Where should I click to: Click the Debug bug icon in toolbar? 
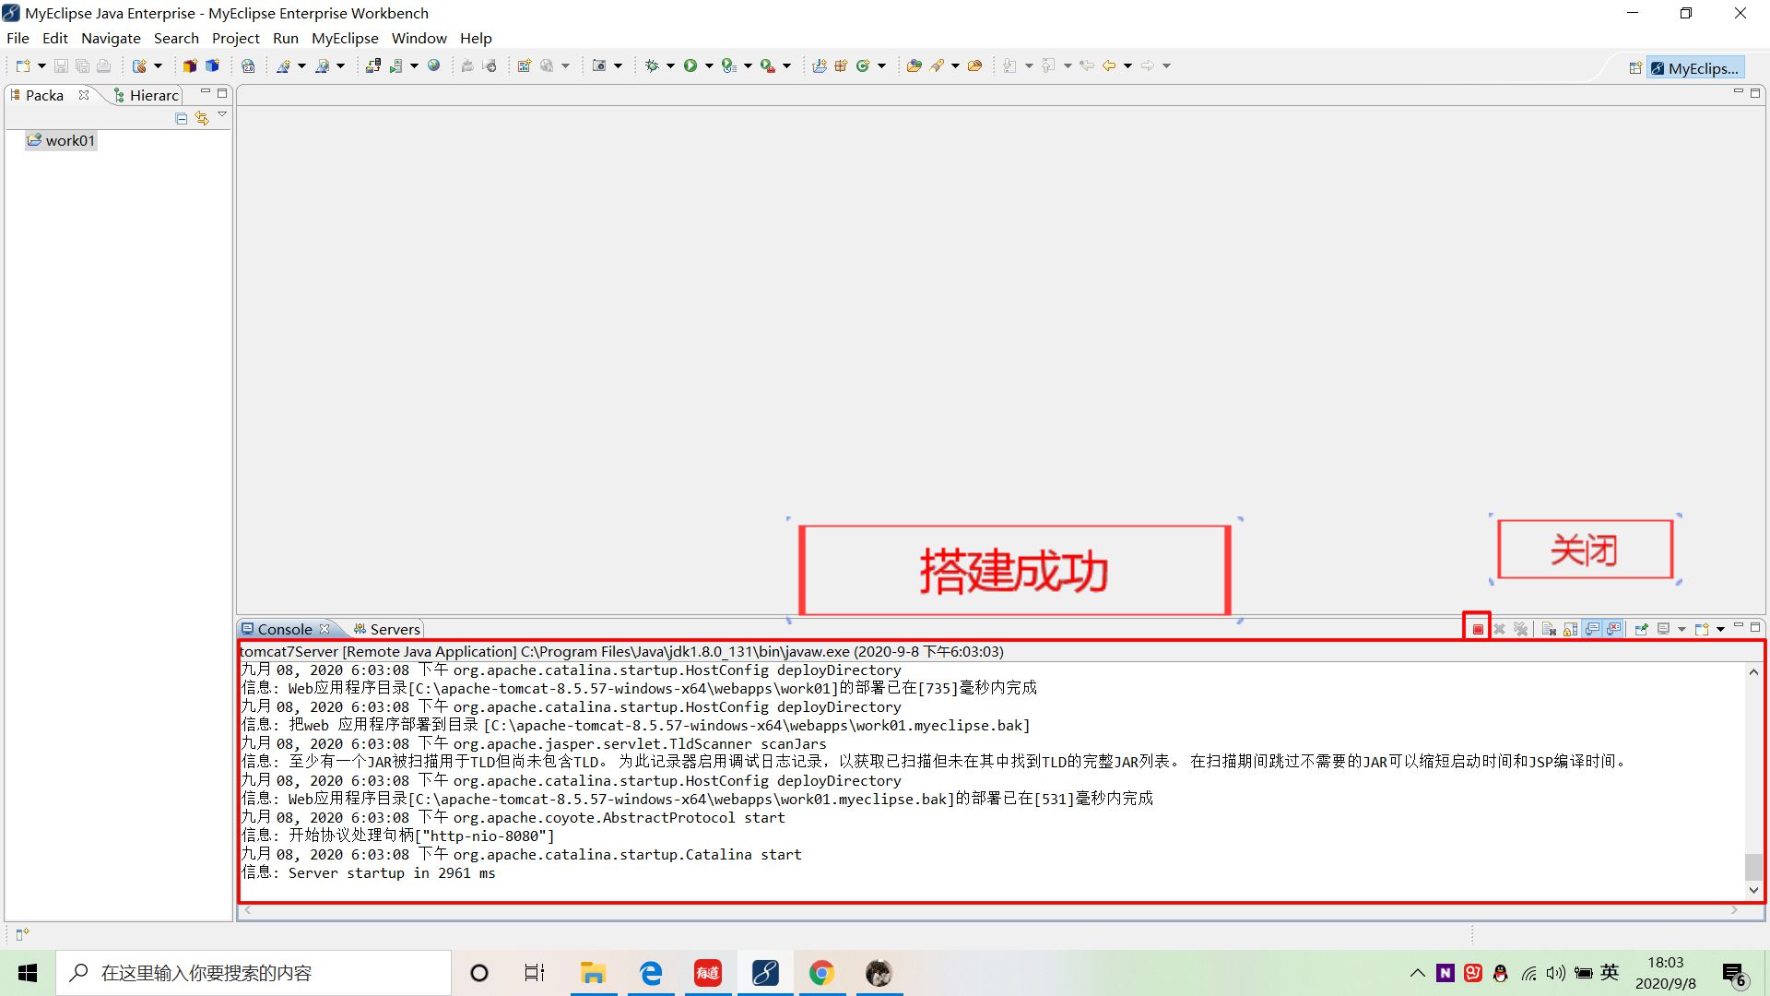[x=652, y=65]
